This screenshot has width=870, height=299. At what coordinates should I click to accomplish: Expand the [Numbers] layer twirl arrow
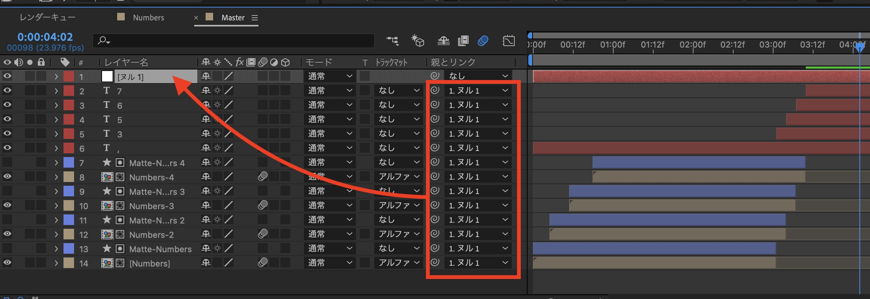click(56, 263)
